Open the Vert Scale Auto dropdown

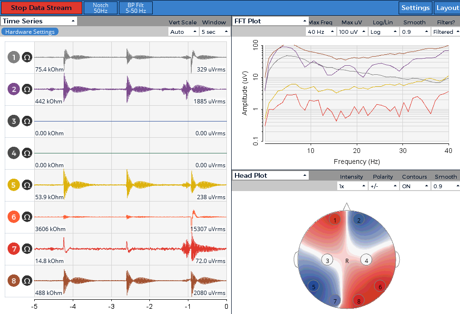(x=183, y=32)
